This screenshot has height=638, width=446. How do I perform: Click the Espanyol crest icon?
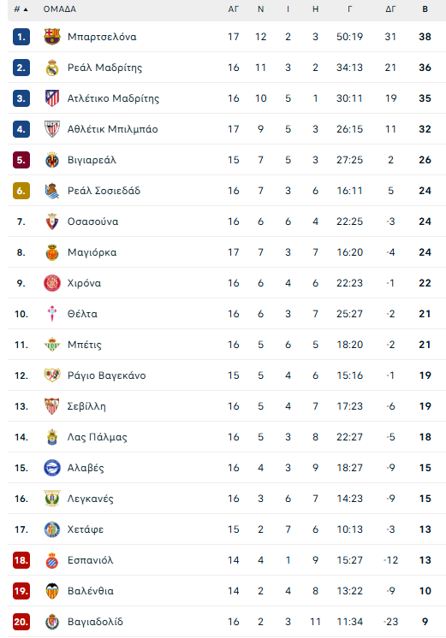point(52,560)
